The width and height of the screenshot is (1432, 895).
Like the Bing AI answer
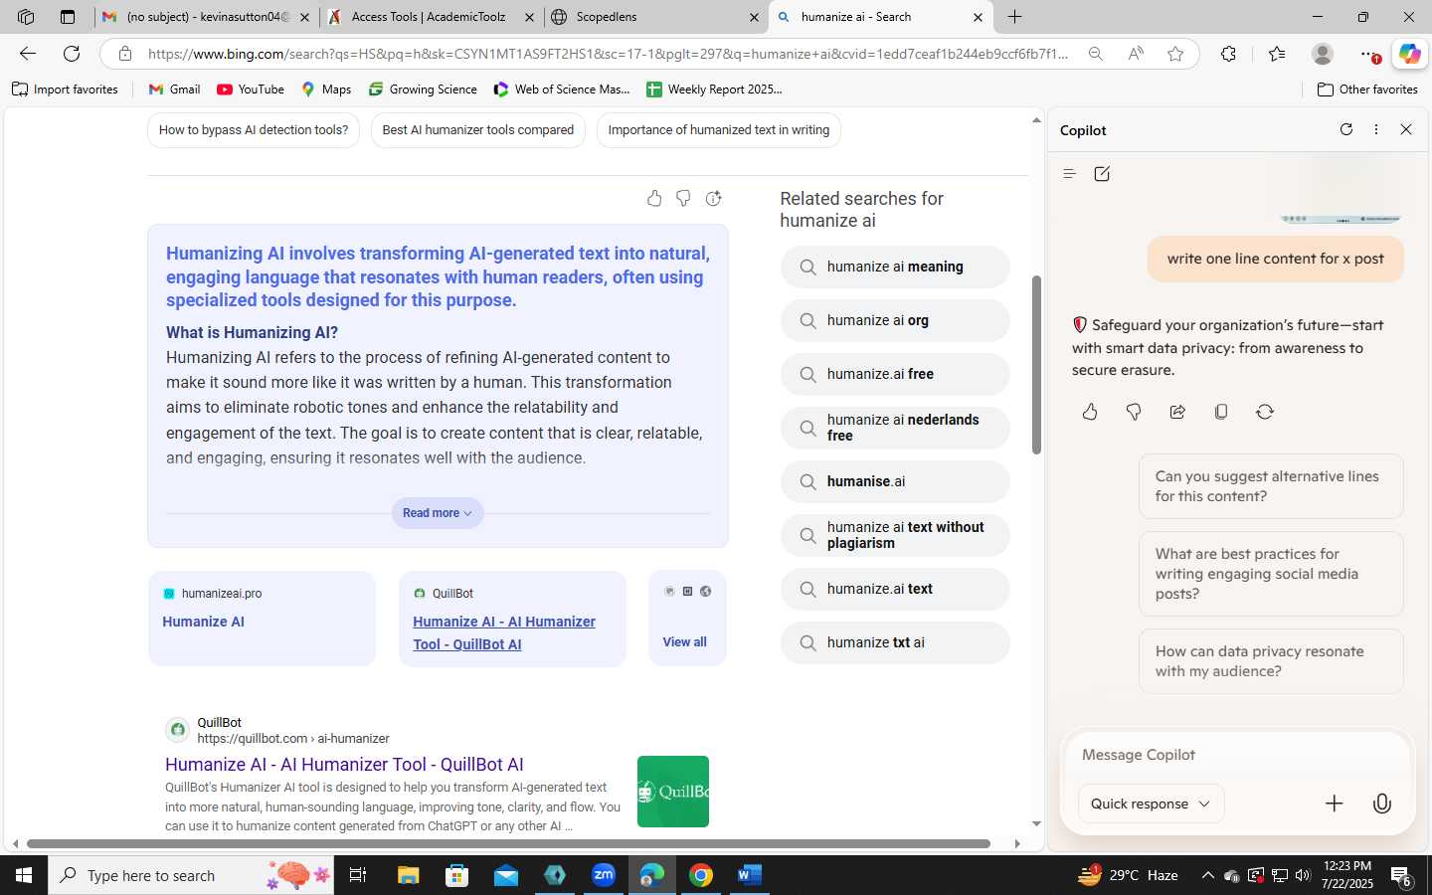(654, 199)
